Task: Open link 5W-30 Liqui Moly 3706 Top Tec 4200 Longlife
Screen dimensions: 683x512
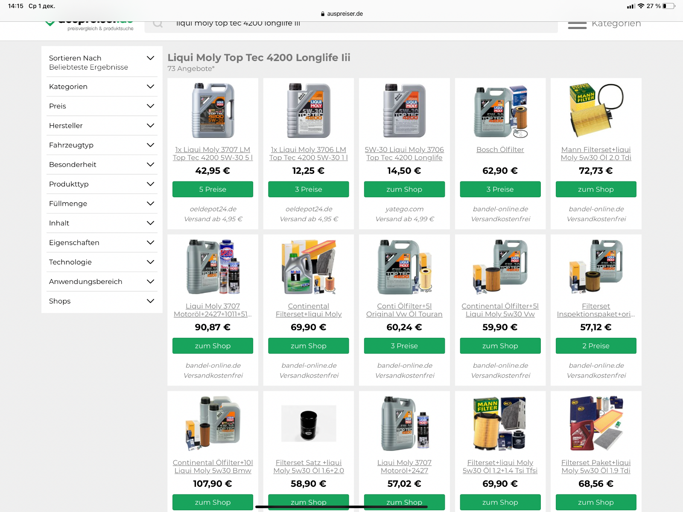Action: tap(404, 154)
